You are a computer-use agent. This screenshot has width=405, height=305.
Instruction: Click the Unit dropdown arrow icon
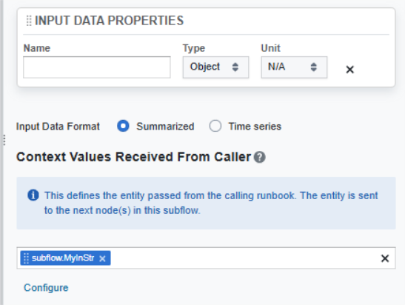coord(314,67)
